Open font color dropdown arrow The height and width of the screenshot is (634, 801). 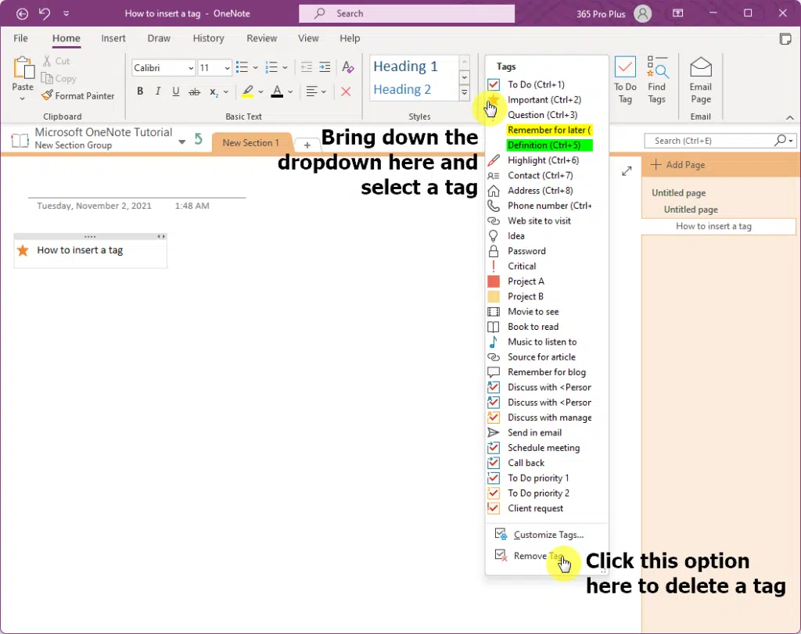[290, 92]
